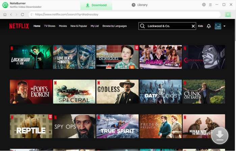Open the Young Sheldon thumbnail
The height and width of the screenshot is (151, 236).
pos(117,57)
